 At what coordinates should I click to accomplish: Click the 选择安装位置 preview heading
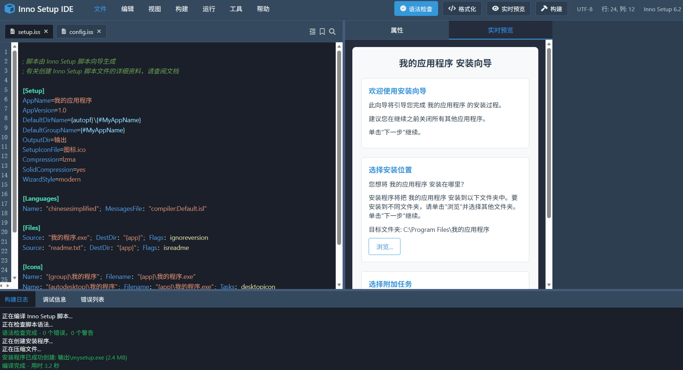pyautogui.click(x=390, y=170)
